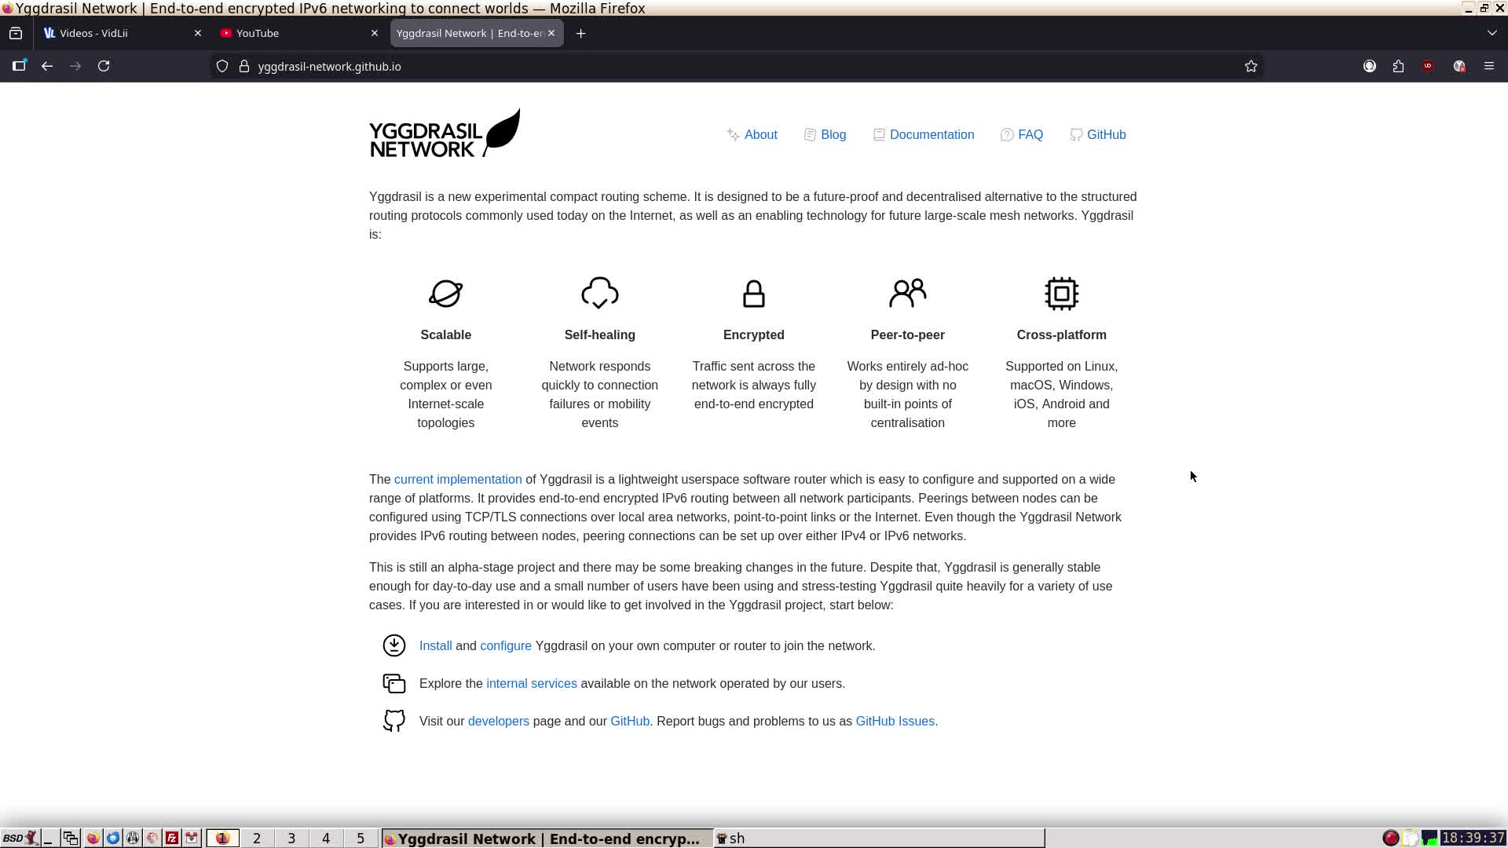1508x848 pixels.
Task: Follow the internal services link
Action: coord(531,684)
